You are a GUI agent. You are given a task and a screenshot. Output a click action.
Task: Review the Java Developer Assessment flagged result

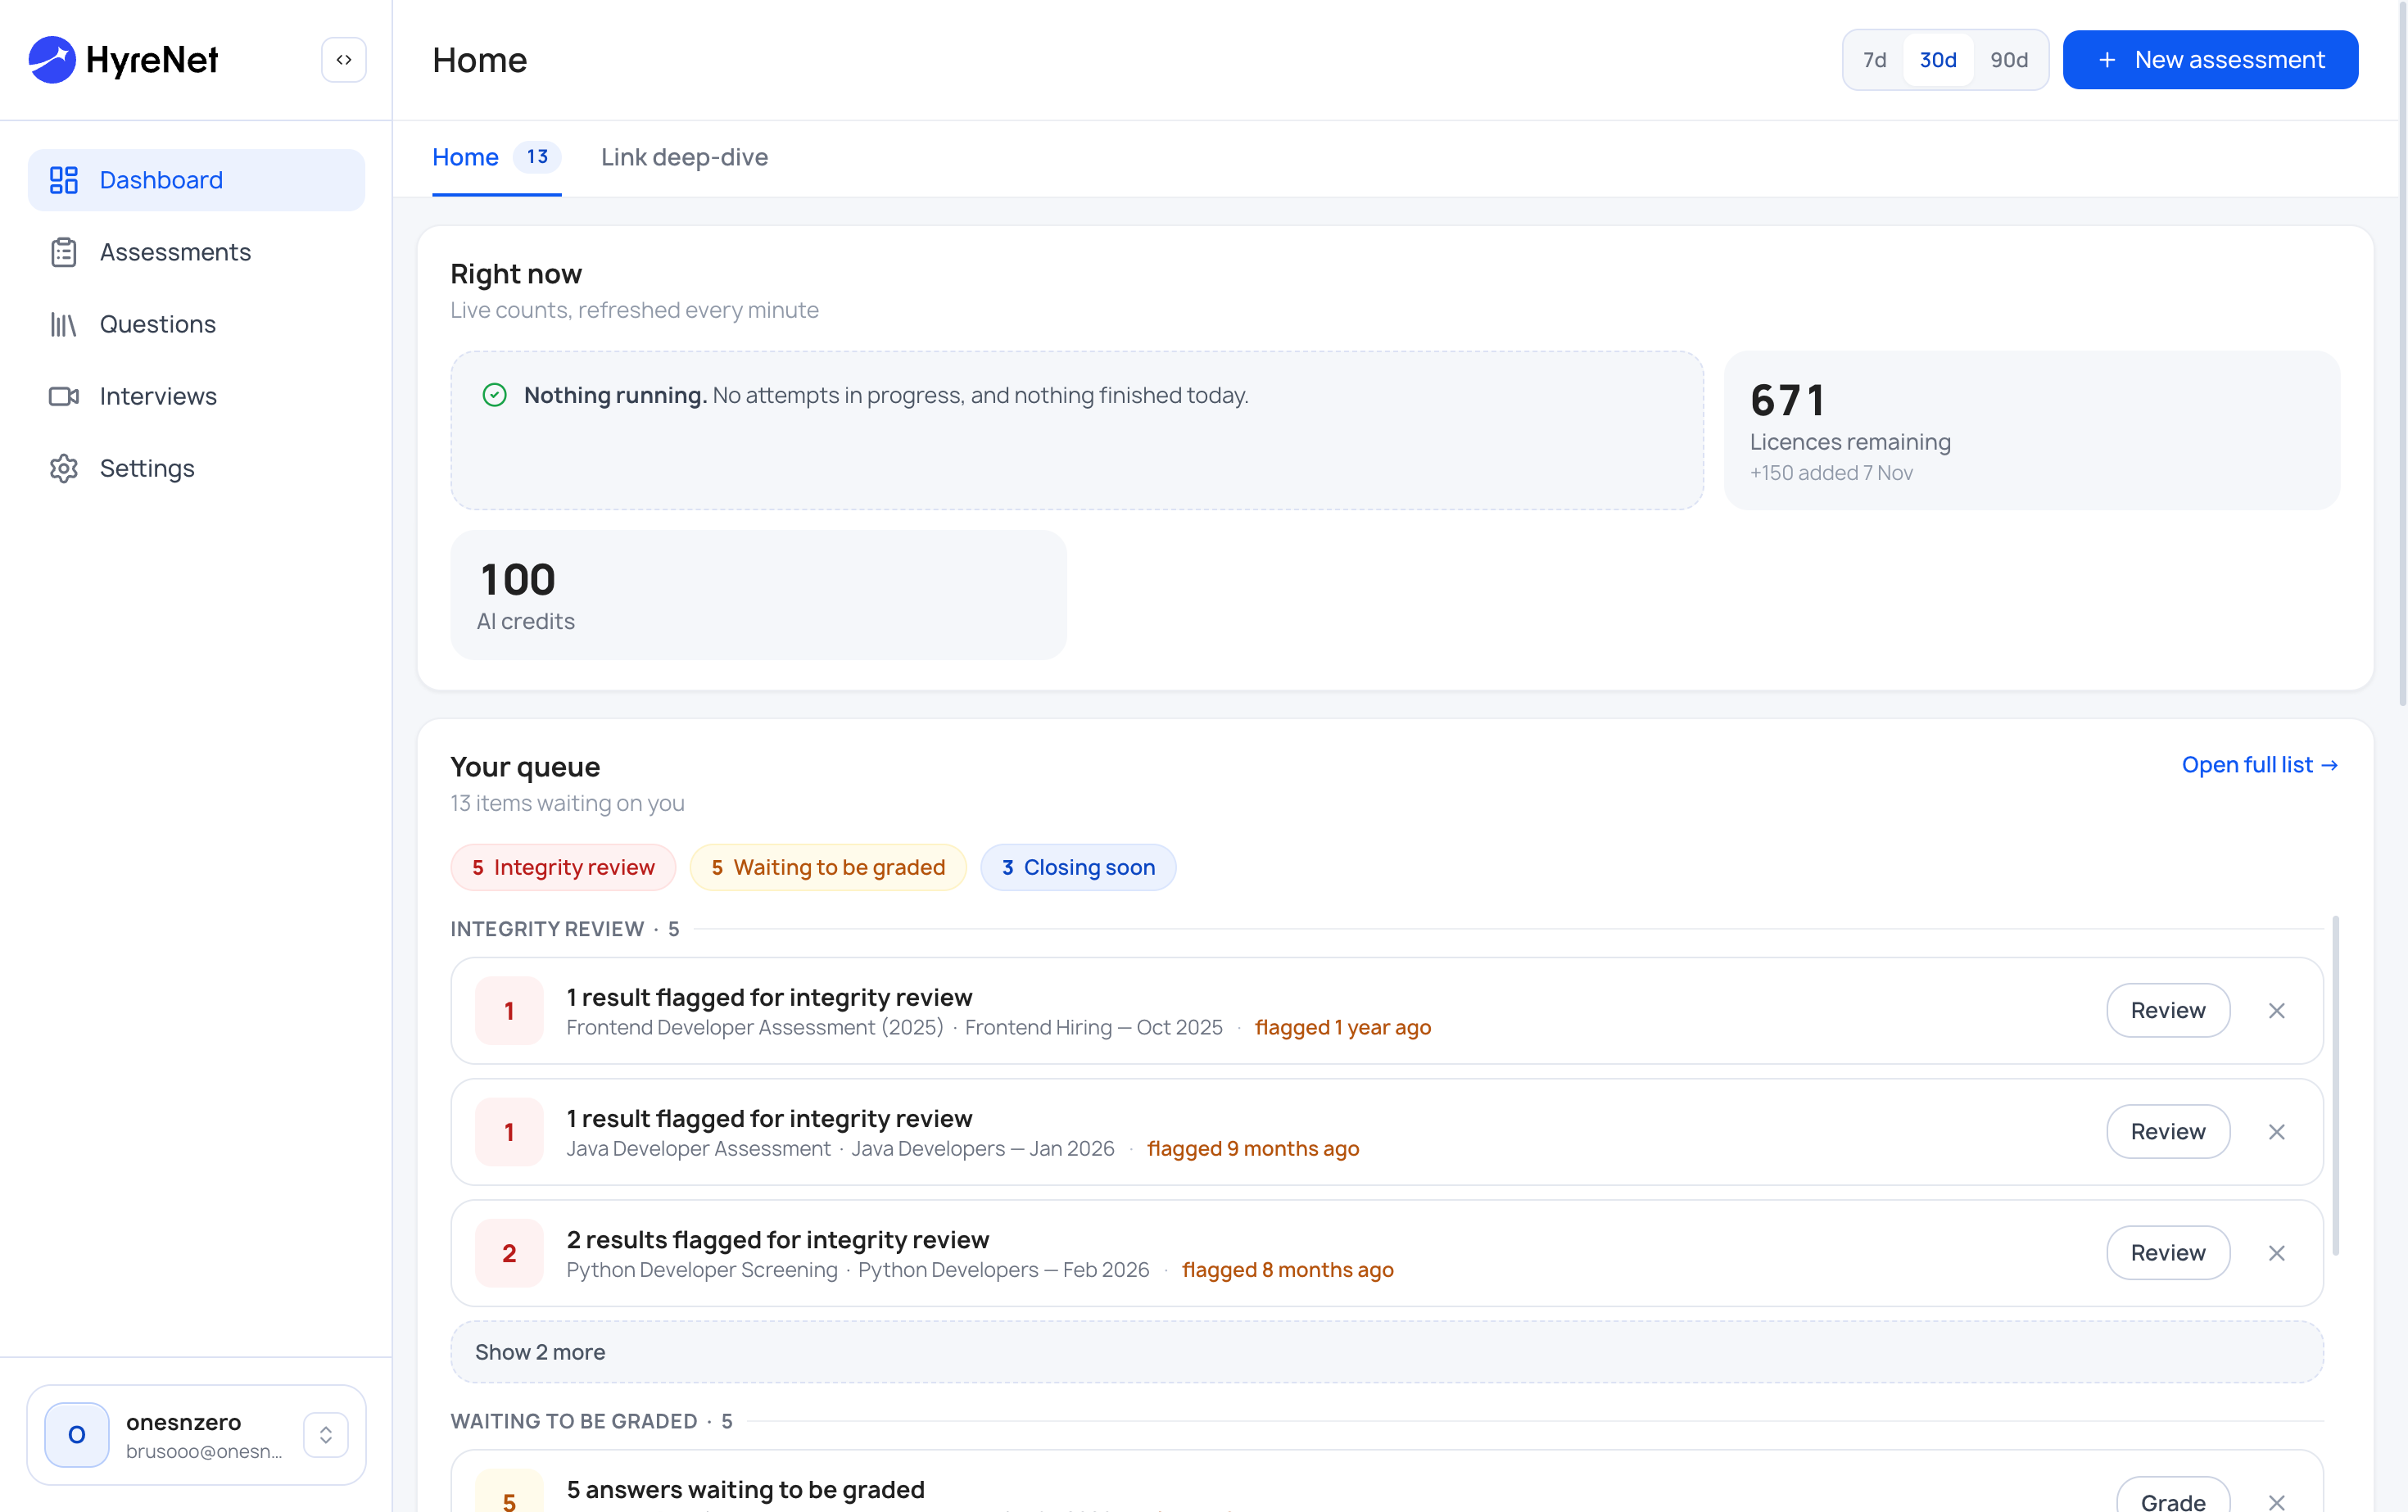click(x=2168, y=1132)
